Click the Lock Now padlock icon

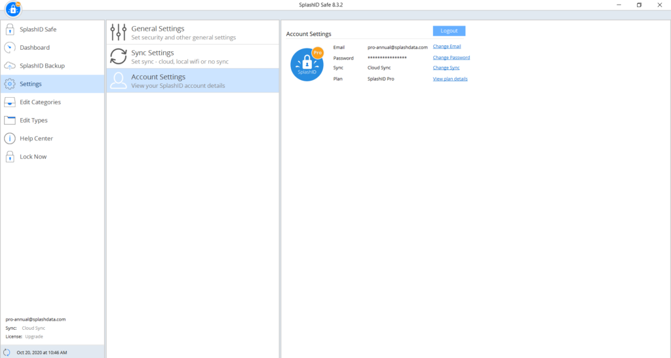[10, 157]
